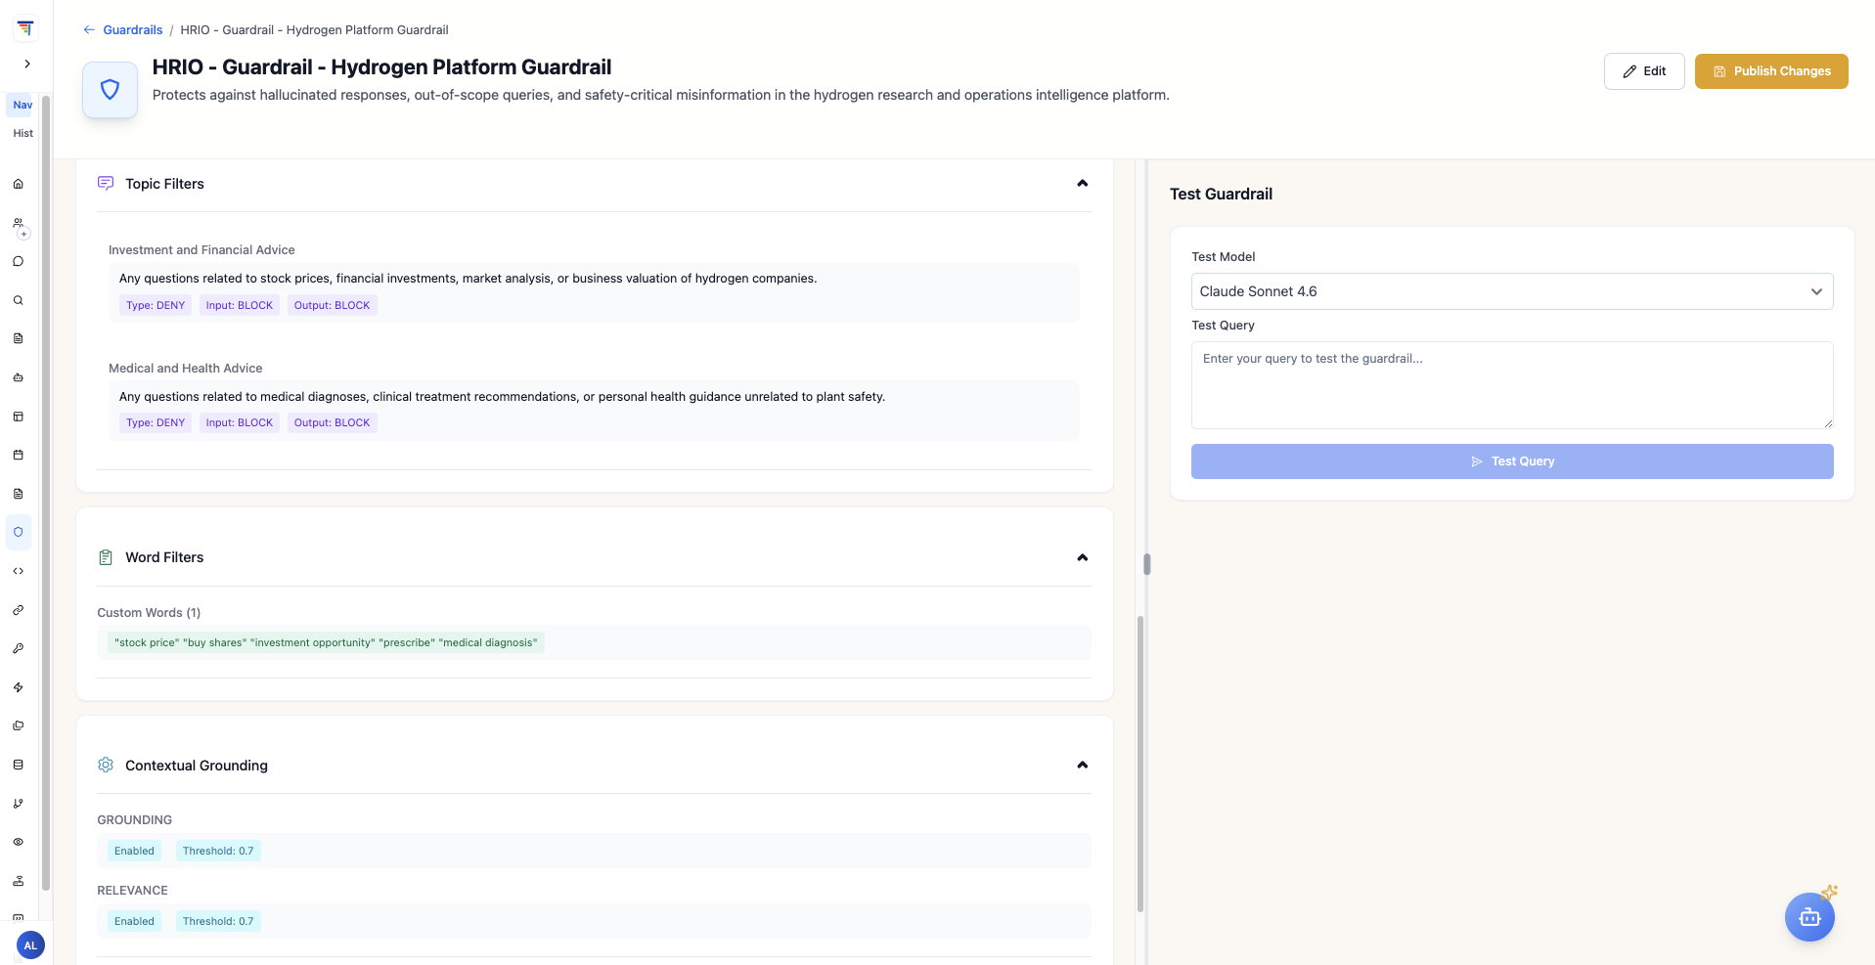Click 'Output: BLOCK' under Investment and Financial Advice
Screen dimensions: 1875x965
click(333, 305)
